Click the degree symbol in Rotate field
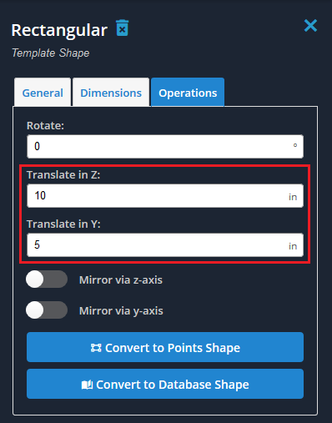The width and height of the screenshot is (332, 423). click(295, 145)
